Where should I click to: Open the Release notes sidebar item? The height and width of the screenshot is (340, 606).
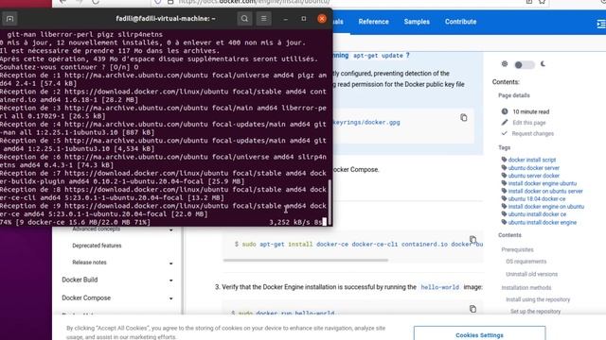tap(89, 263)
